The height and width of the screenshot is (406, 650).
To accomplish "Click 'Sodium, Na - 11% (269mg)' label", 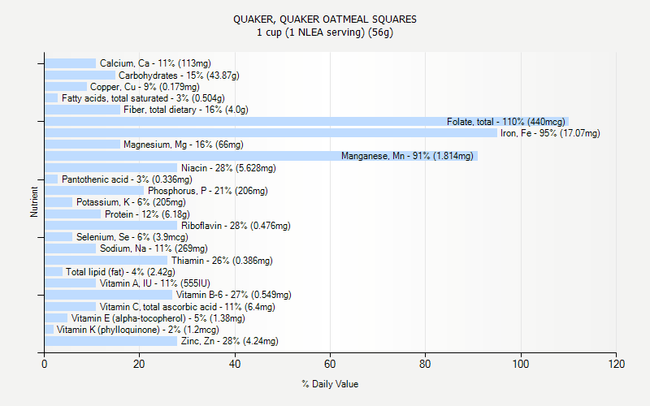I will pos(154,248).
